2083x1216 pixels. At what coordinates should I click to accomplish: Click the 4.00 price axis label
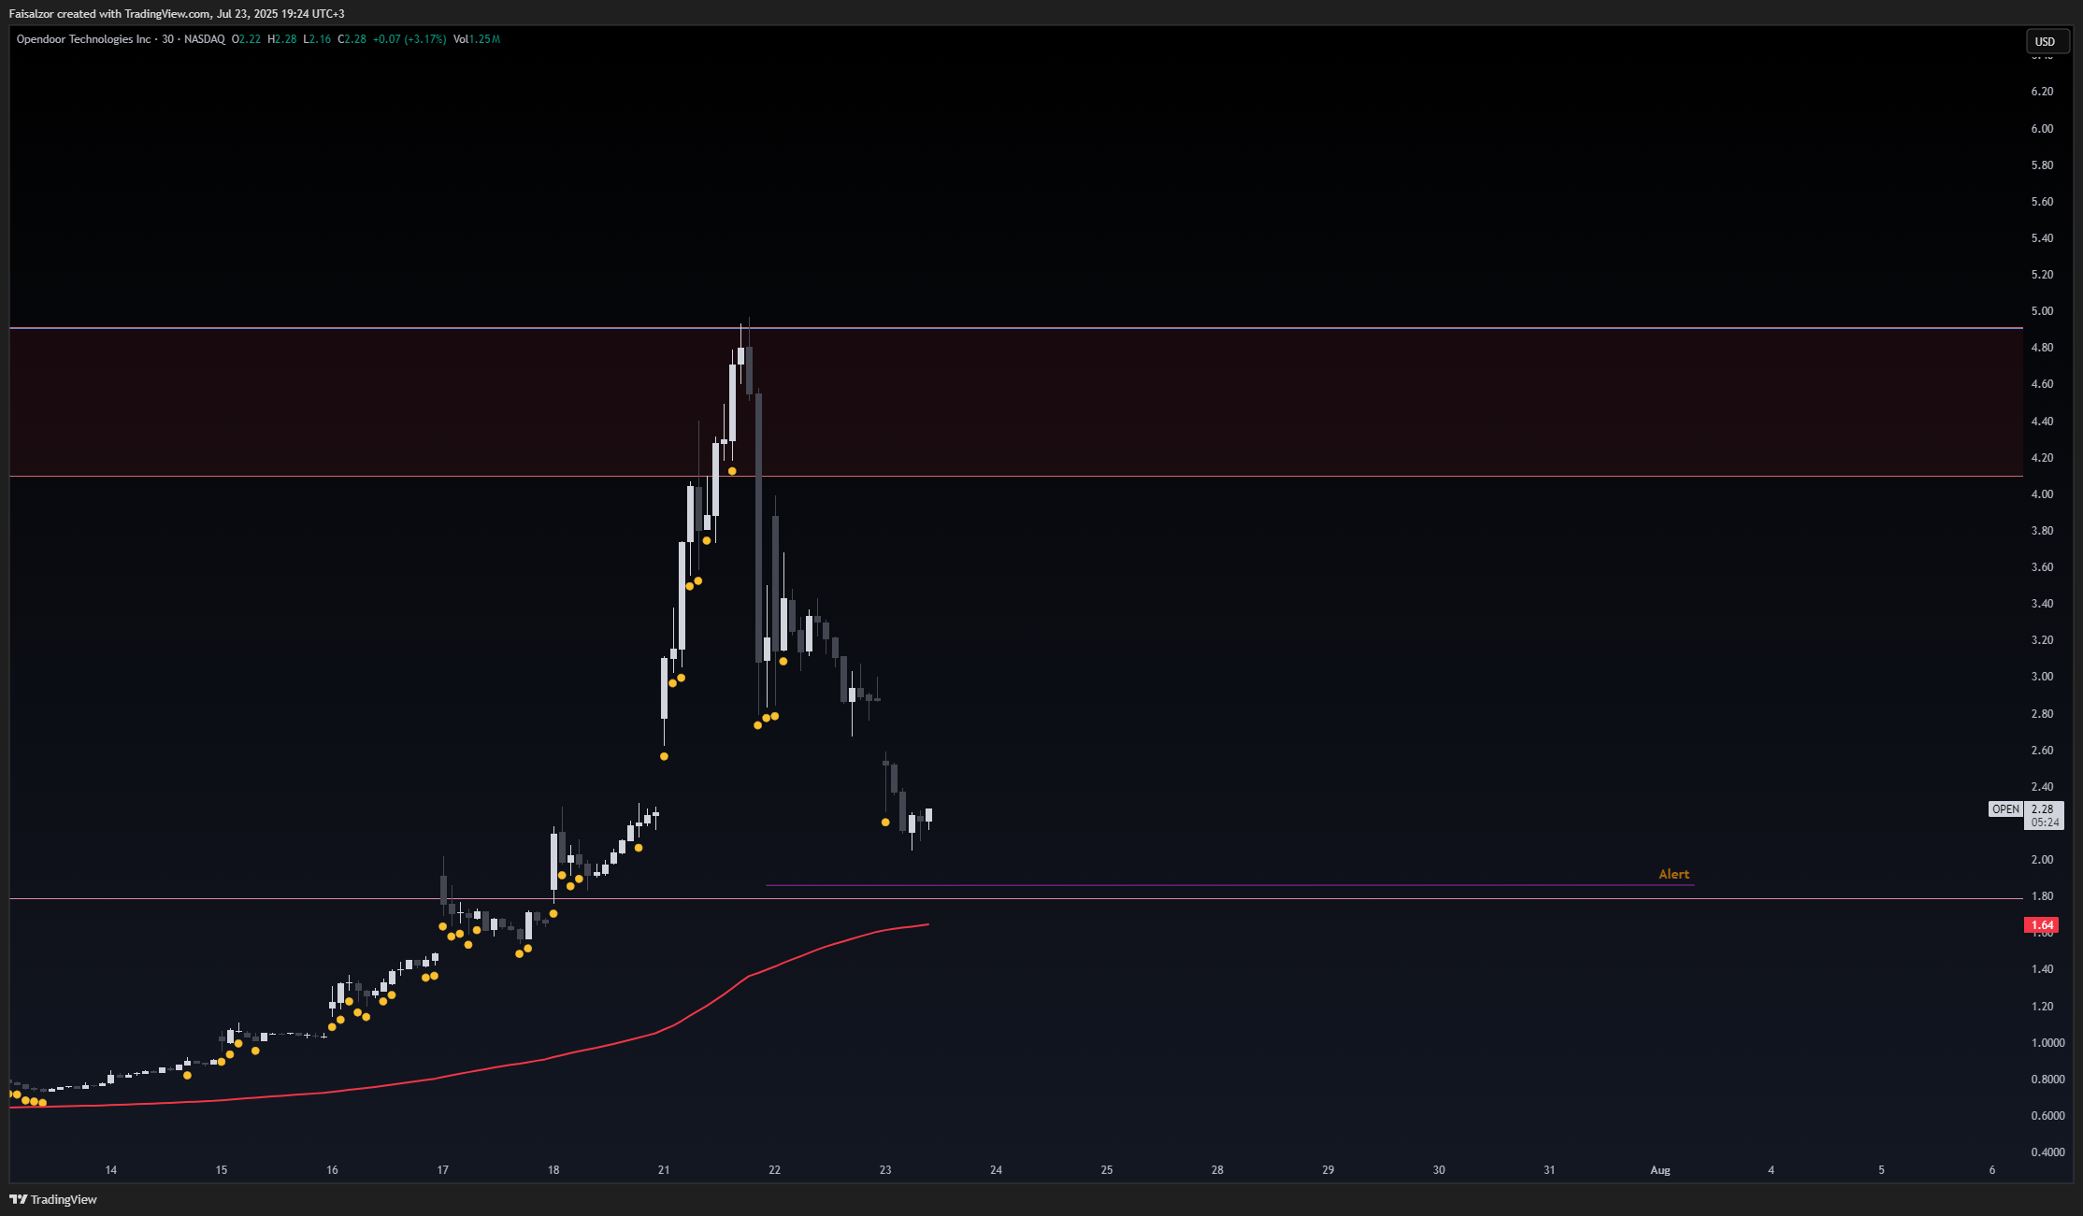tap(2042, 494)
